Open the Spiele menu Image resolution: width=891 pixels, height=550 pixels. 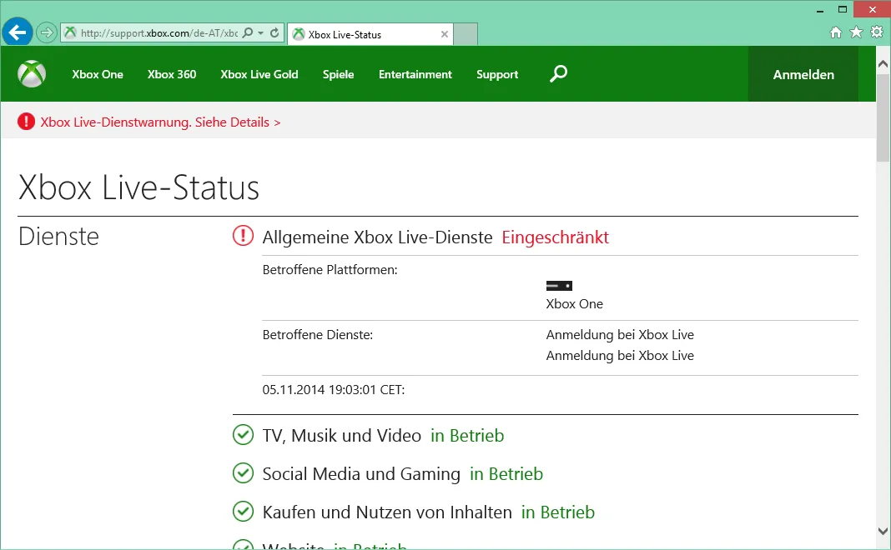pos(338,74)
